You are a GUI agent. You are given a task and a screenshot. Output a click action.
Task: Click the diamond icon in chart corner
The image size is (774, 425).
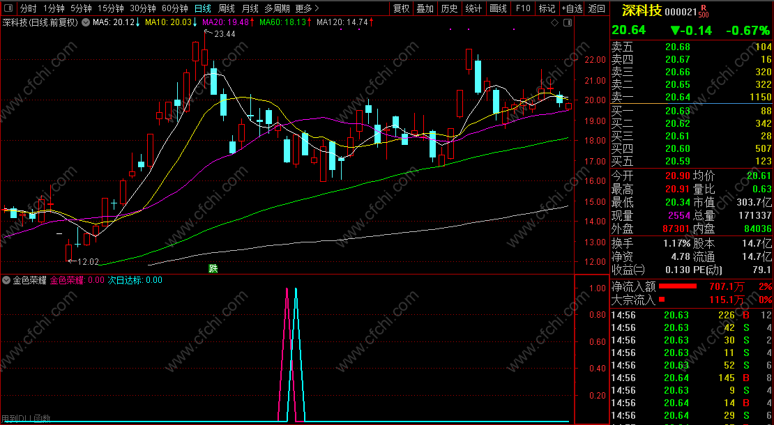click(555, 23)
